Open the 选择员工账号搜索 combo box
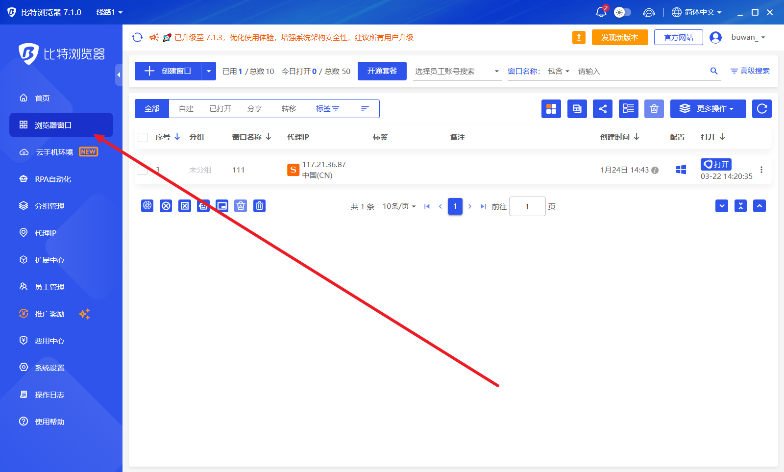This screenshot has width=784, height=472. pyautogui.click(x=457, y=71)
